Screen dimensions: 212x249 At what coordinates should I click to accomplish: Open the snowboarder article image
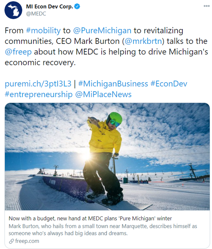(x=107, y=156)
